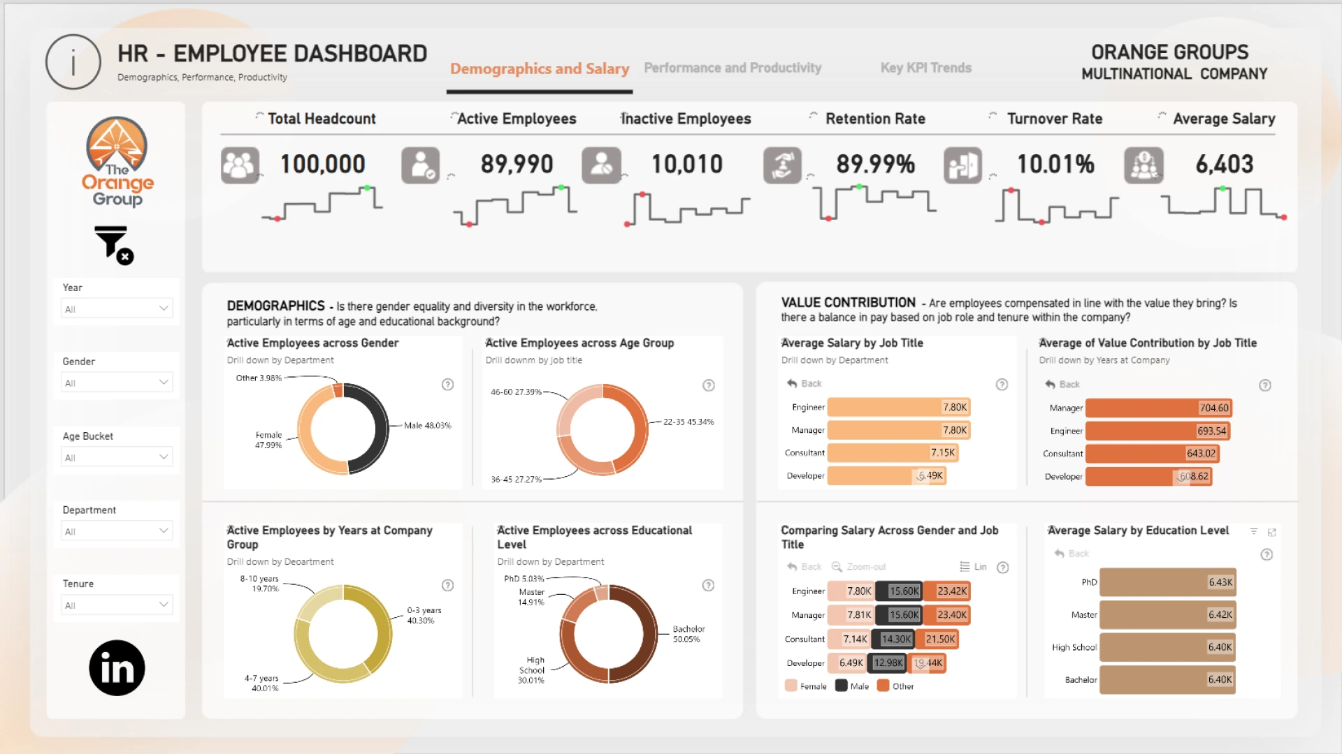The image size is (1342, 754).
Task: Open the Tenure filter dropdown
Action: click(117, 605)
